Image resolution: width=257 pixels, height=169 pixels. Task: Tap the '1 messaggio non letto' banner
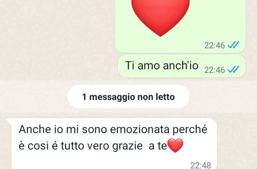(128, 97)
